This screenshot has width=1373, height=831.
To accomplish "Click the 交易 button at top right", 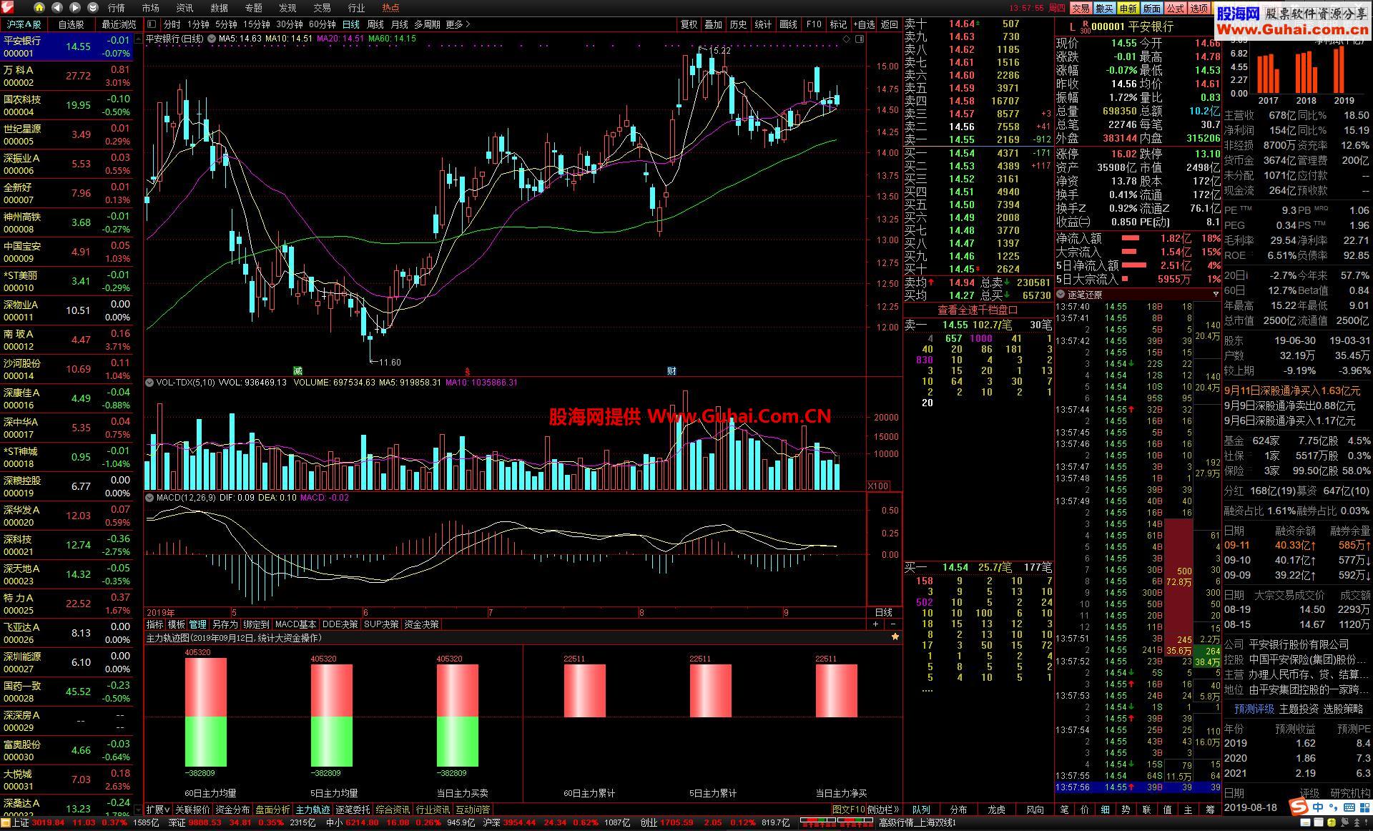I will click(x=1081, y=9).
